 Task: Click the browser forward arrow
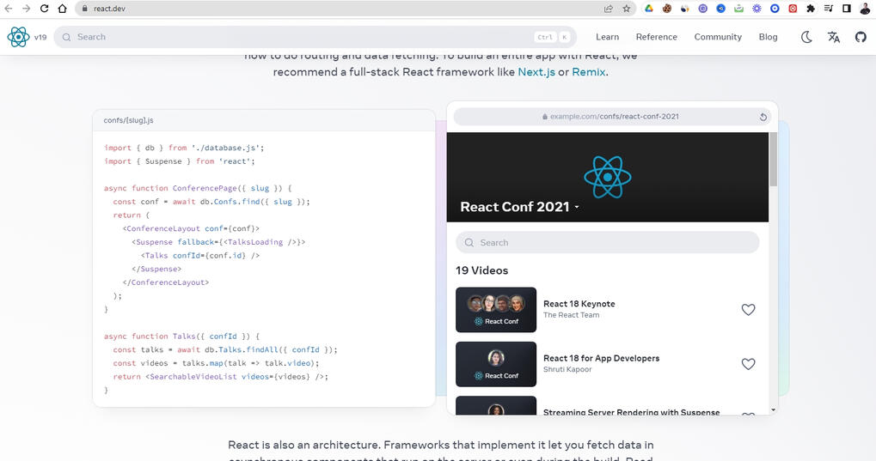[27, 9]
